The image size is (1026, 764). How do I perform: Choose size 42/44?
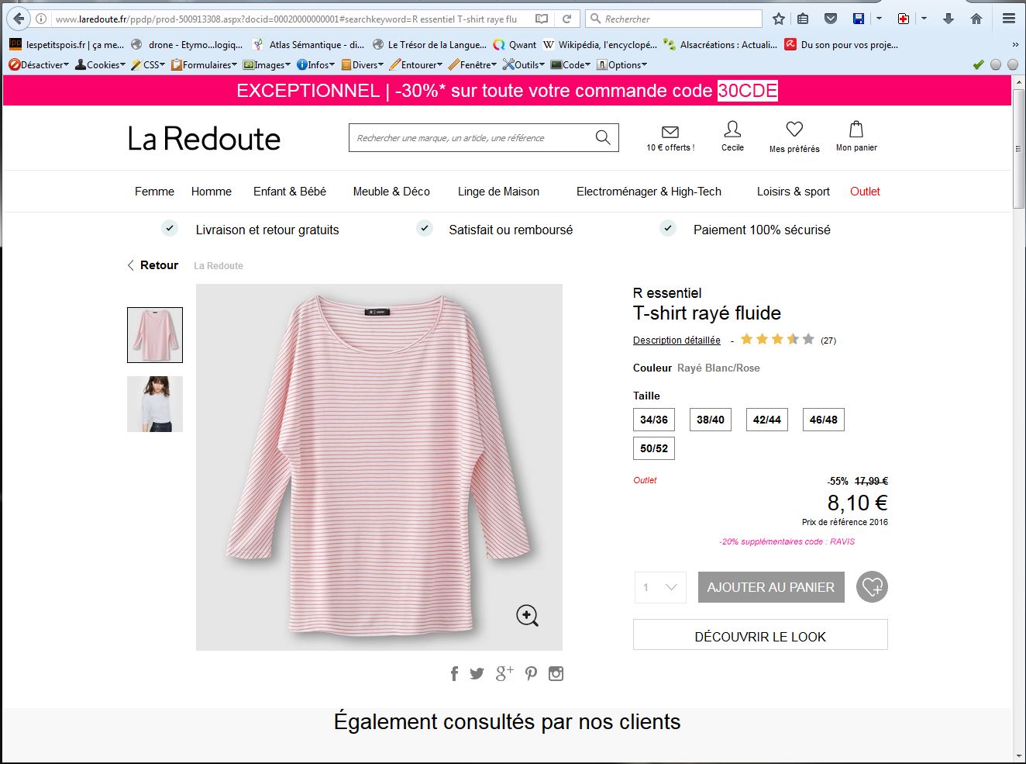766,420
